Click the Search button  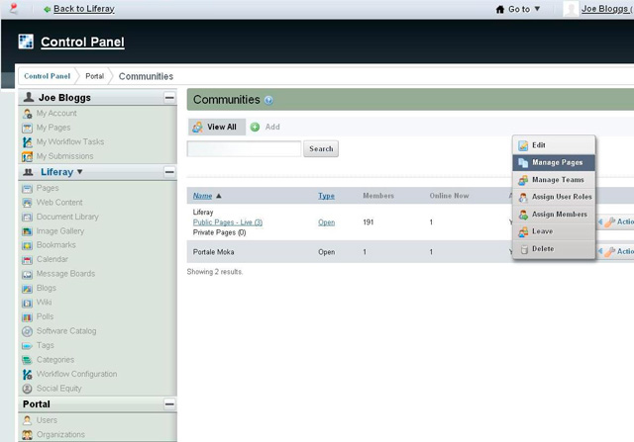(x=321, y=149)
